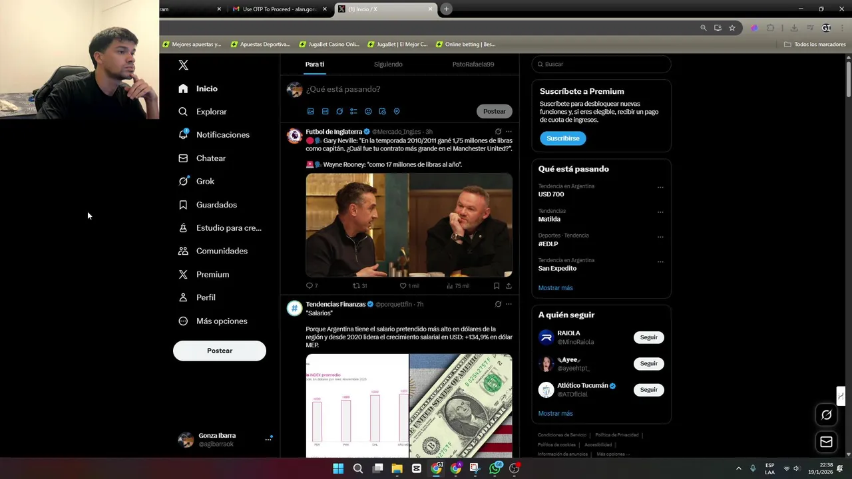Open Tendencias Finanzas profile name
Image resolution: width=852 pixels, height=479 pixels.
[335, 304]
